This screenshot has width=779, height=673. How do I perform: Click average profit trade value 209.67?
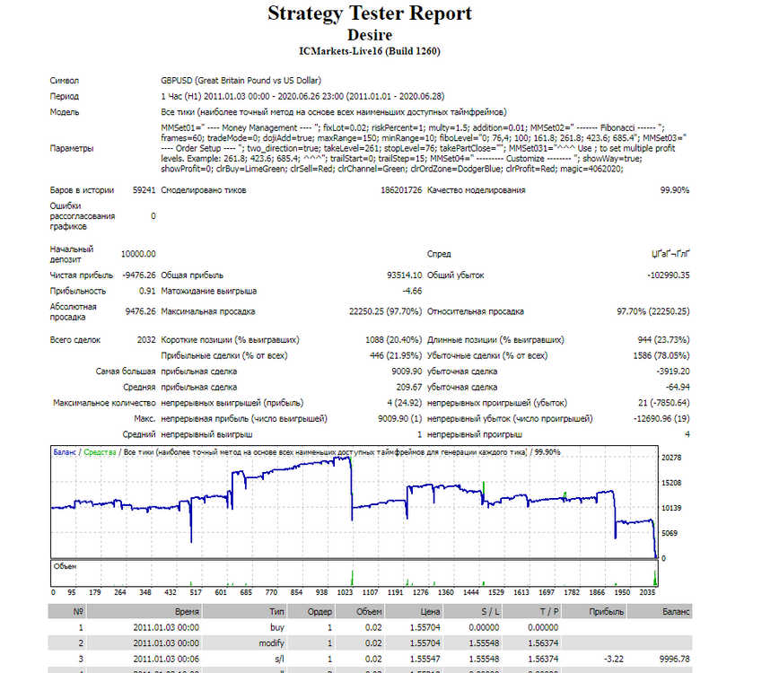click(409, 388)
